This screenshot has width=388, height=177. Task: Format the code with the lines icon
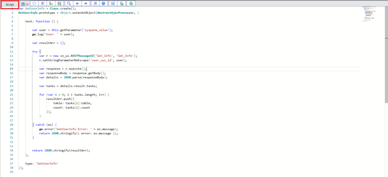[43, 3]
